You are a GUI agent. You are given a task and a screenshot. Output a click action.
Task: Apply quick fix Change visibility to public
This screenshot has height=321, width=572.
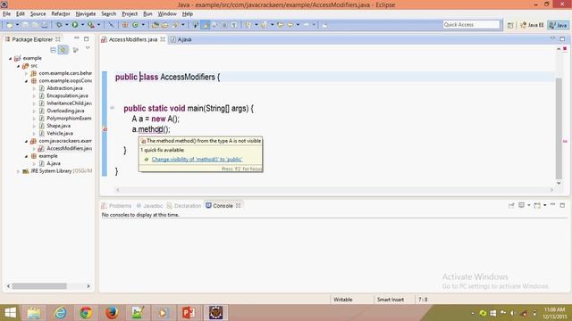point(197,160)
